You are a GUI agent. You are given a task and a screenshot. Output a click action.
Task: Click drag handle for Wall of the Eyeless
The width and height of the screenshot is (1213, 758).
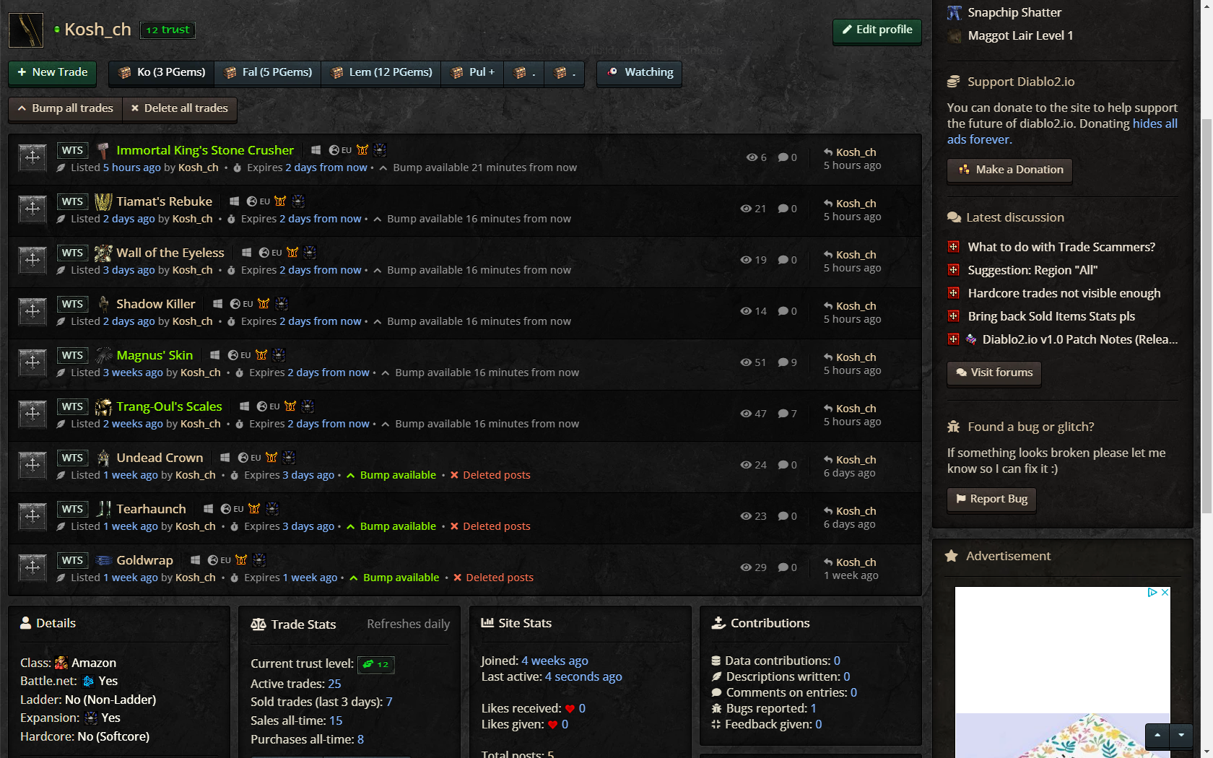pos(32,259)
